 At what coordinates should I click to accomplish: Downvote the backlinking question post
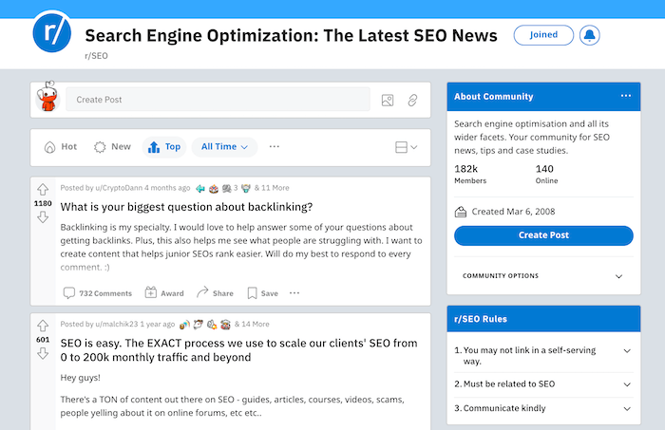[x=43, y=217]
